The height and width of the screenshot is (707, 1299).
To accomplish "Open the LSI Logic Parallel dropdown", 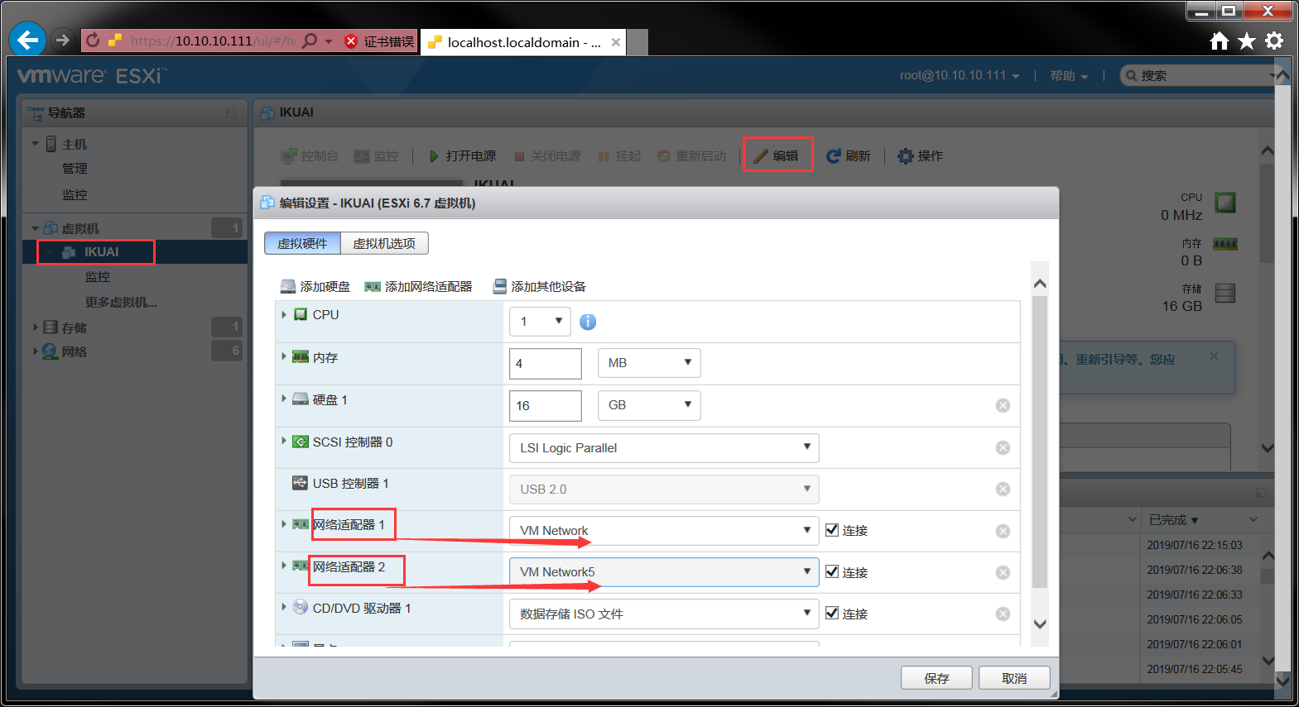I will point(664,447).
